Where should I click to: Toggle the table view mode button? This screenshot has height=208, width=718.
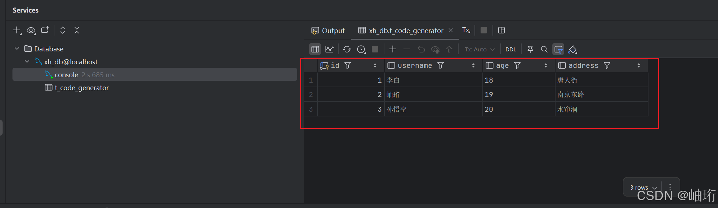coord(315,49)
